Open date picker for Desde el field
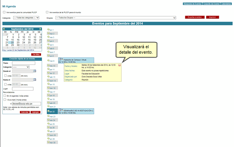The width and height of the screenshot is (234, 147). pos(35,71)
